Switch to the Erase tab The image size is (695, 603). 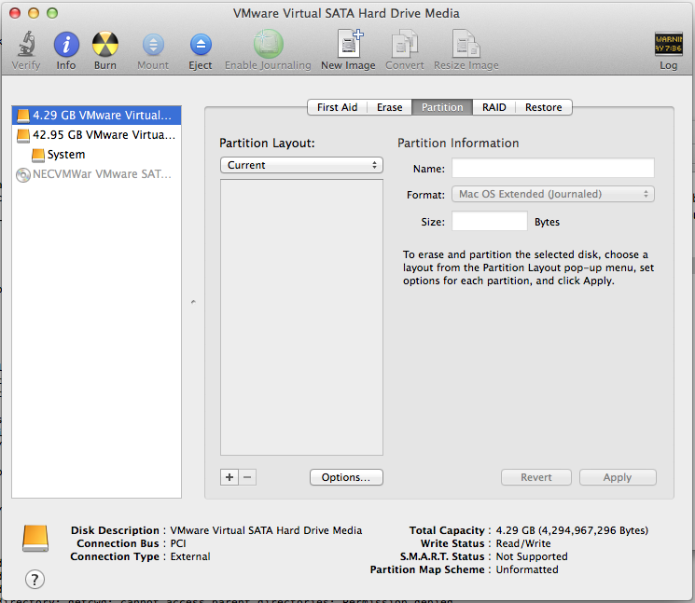click(x=390, y=107)
